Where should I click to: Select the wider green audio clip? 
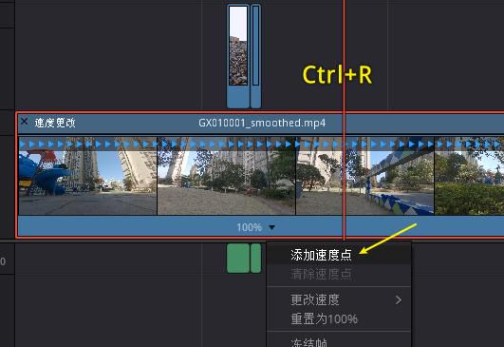[238, 259]
